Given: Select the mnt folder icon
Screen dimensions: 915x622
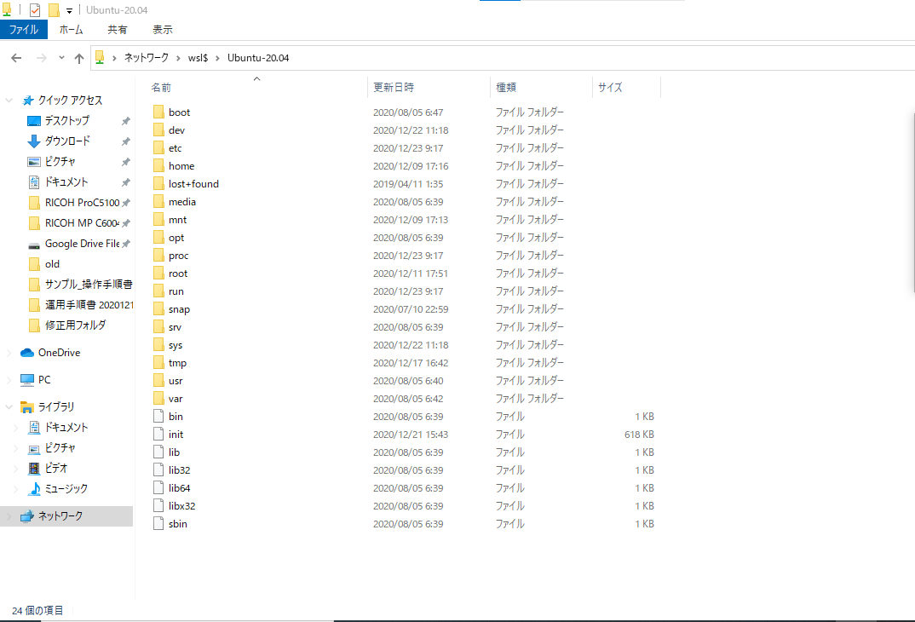Looking at the screenshot, I should (158, 219).
